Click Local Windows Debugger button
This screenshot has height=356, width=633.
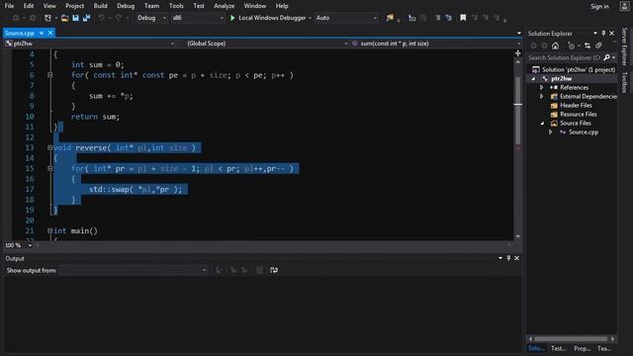(x=270, y=18)
